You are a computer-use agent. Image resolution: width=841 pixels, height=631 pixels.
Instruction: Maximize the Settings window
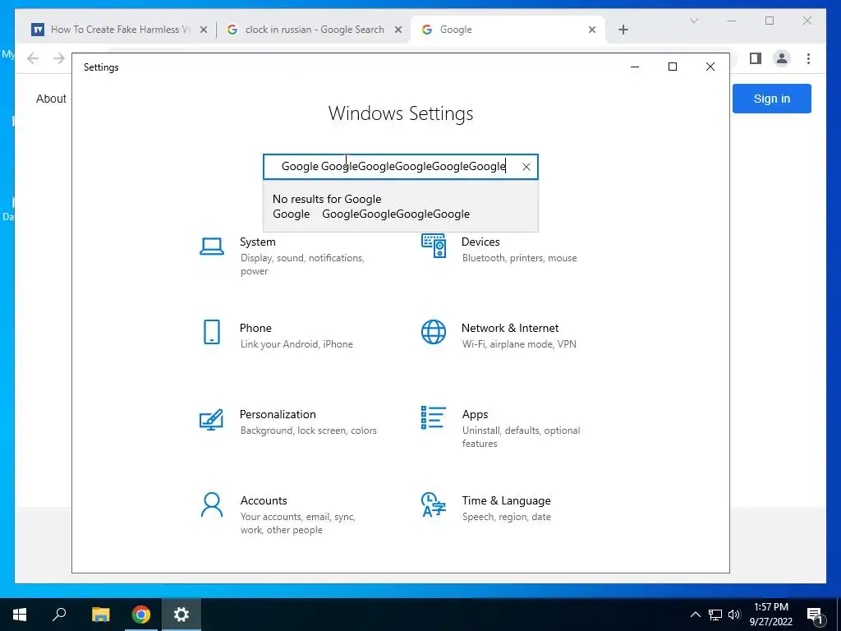[673, 67]
